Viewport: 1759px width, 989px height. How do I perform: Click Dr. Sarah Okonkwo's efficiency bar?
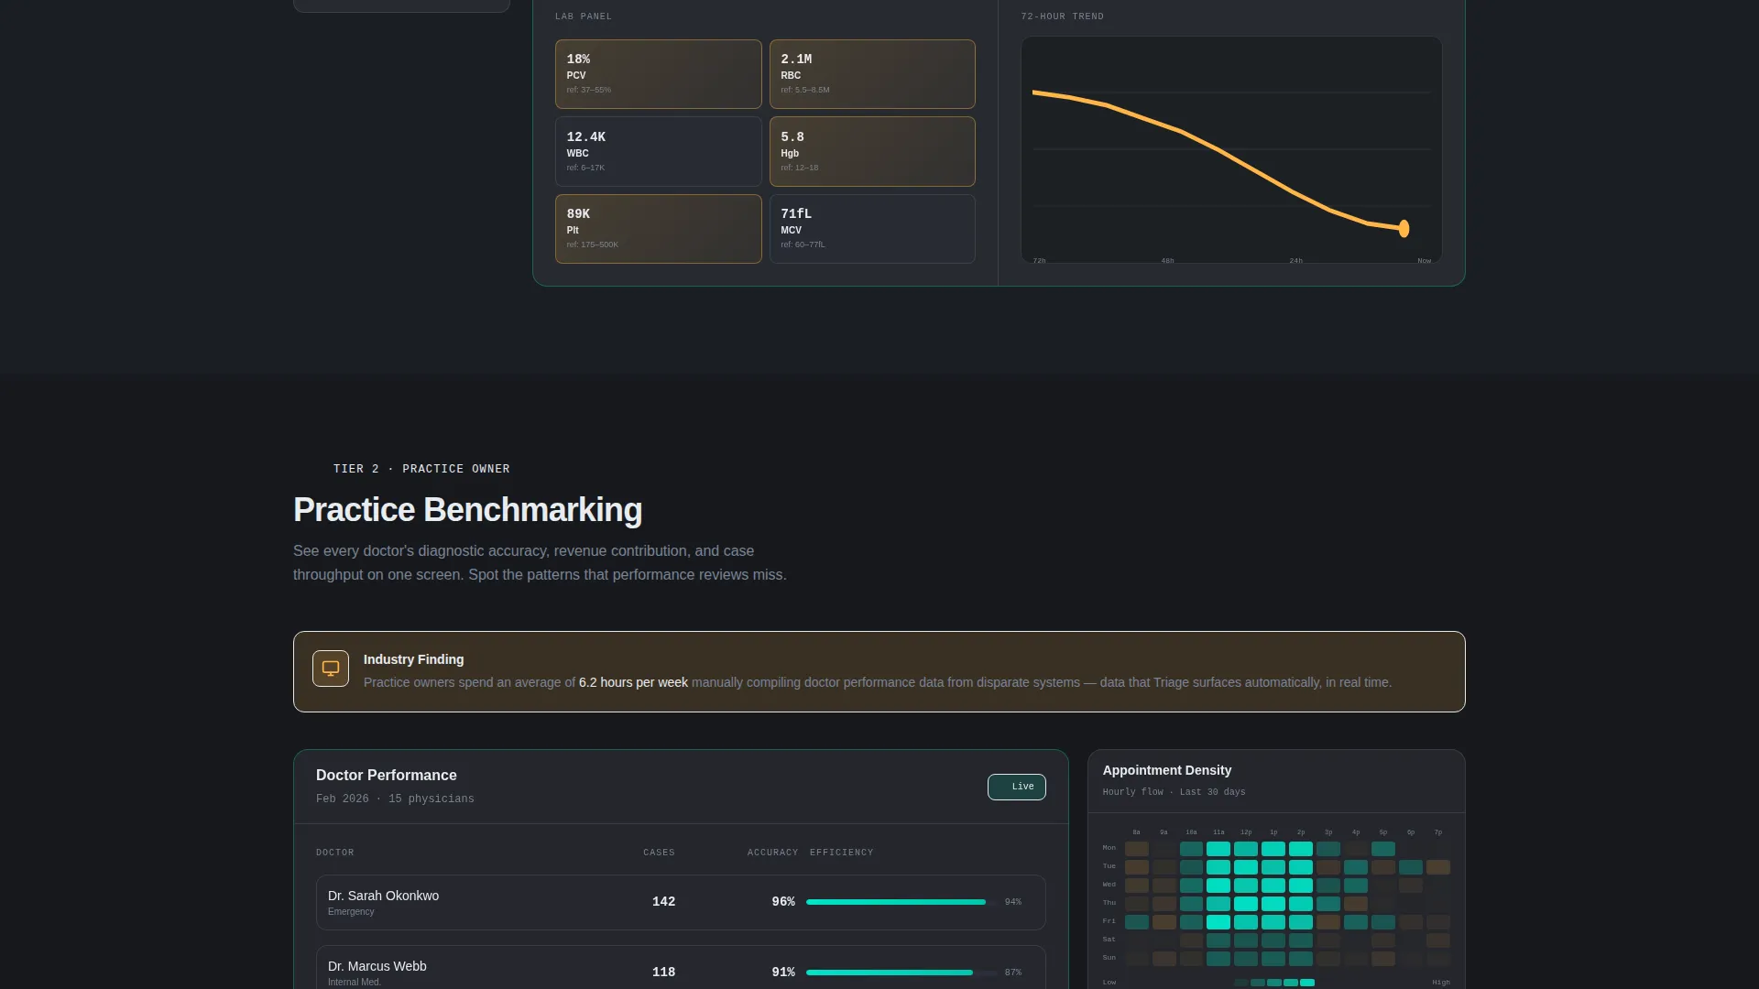(901, 902)
